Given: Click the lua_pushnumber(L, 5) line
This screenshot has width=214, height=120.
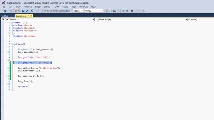Looking at the screenshot, I should coord(30,71).
